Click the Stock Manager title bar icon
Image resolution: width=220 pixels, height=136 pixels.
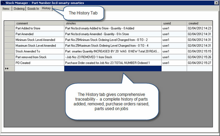(x=3, y=3)
